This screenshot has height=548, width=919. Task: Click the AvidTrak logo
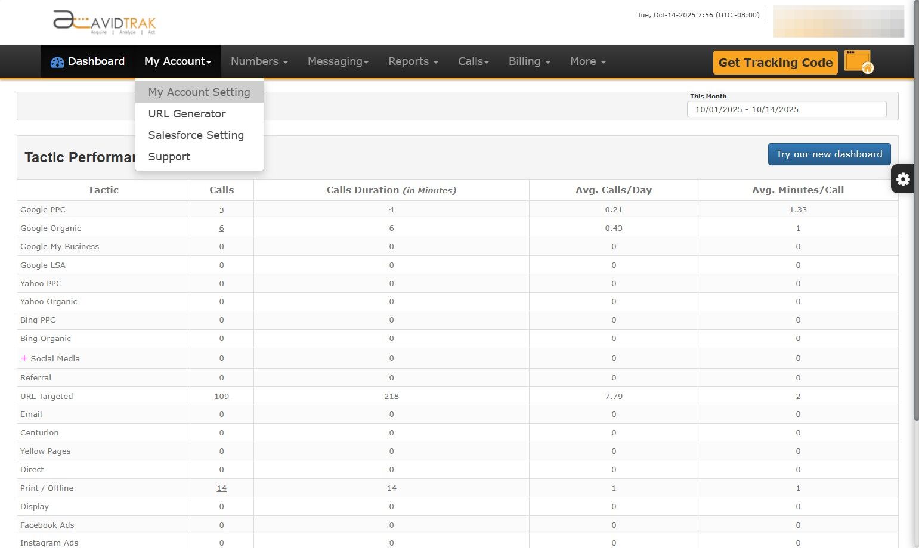click(104, 23)
